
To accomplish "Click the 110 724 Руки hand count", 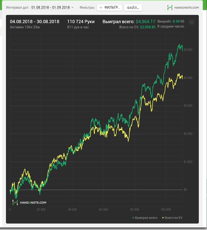I will (81, 22).
